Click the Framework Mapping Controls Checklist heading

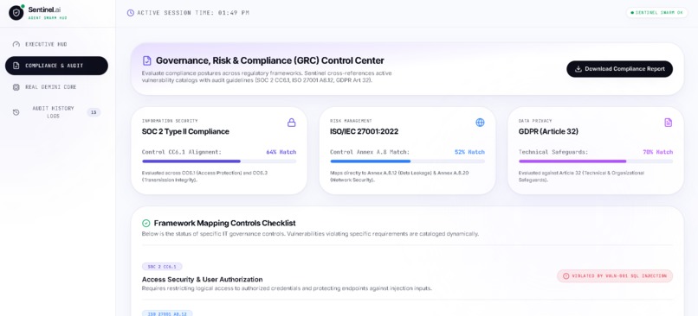pos(225,224)
